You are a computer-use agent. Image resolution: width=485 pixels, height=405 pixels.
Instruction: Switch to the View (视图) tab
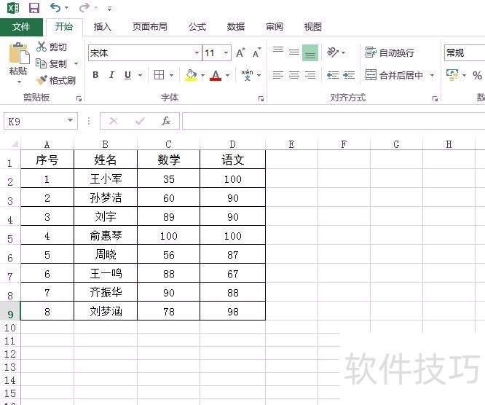312,27
